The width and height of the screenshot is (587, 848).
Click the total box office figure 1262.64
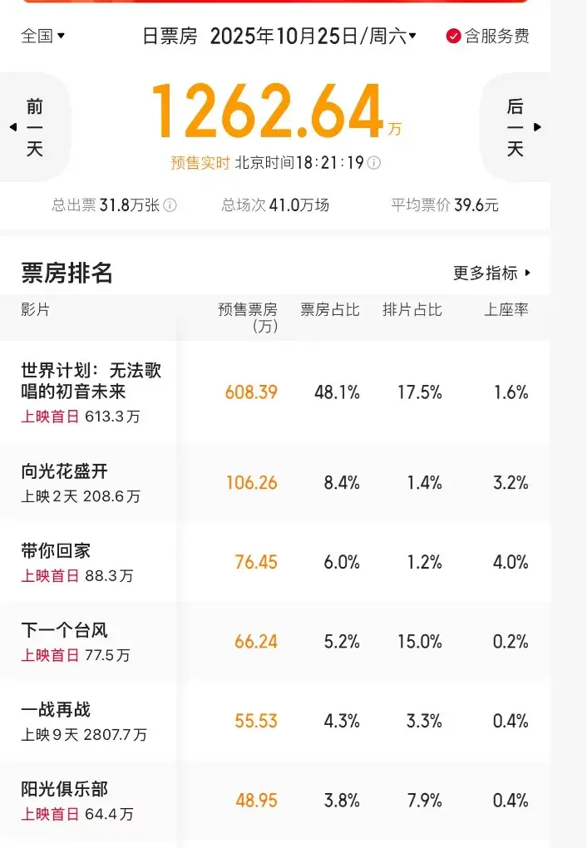point(268,112)
